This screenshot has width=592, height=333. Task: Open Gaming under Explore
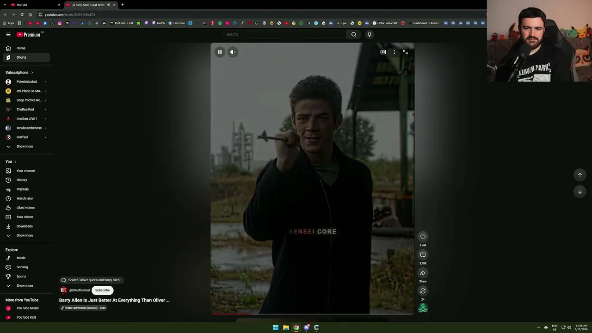(x=27, y=267)
